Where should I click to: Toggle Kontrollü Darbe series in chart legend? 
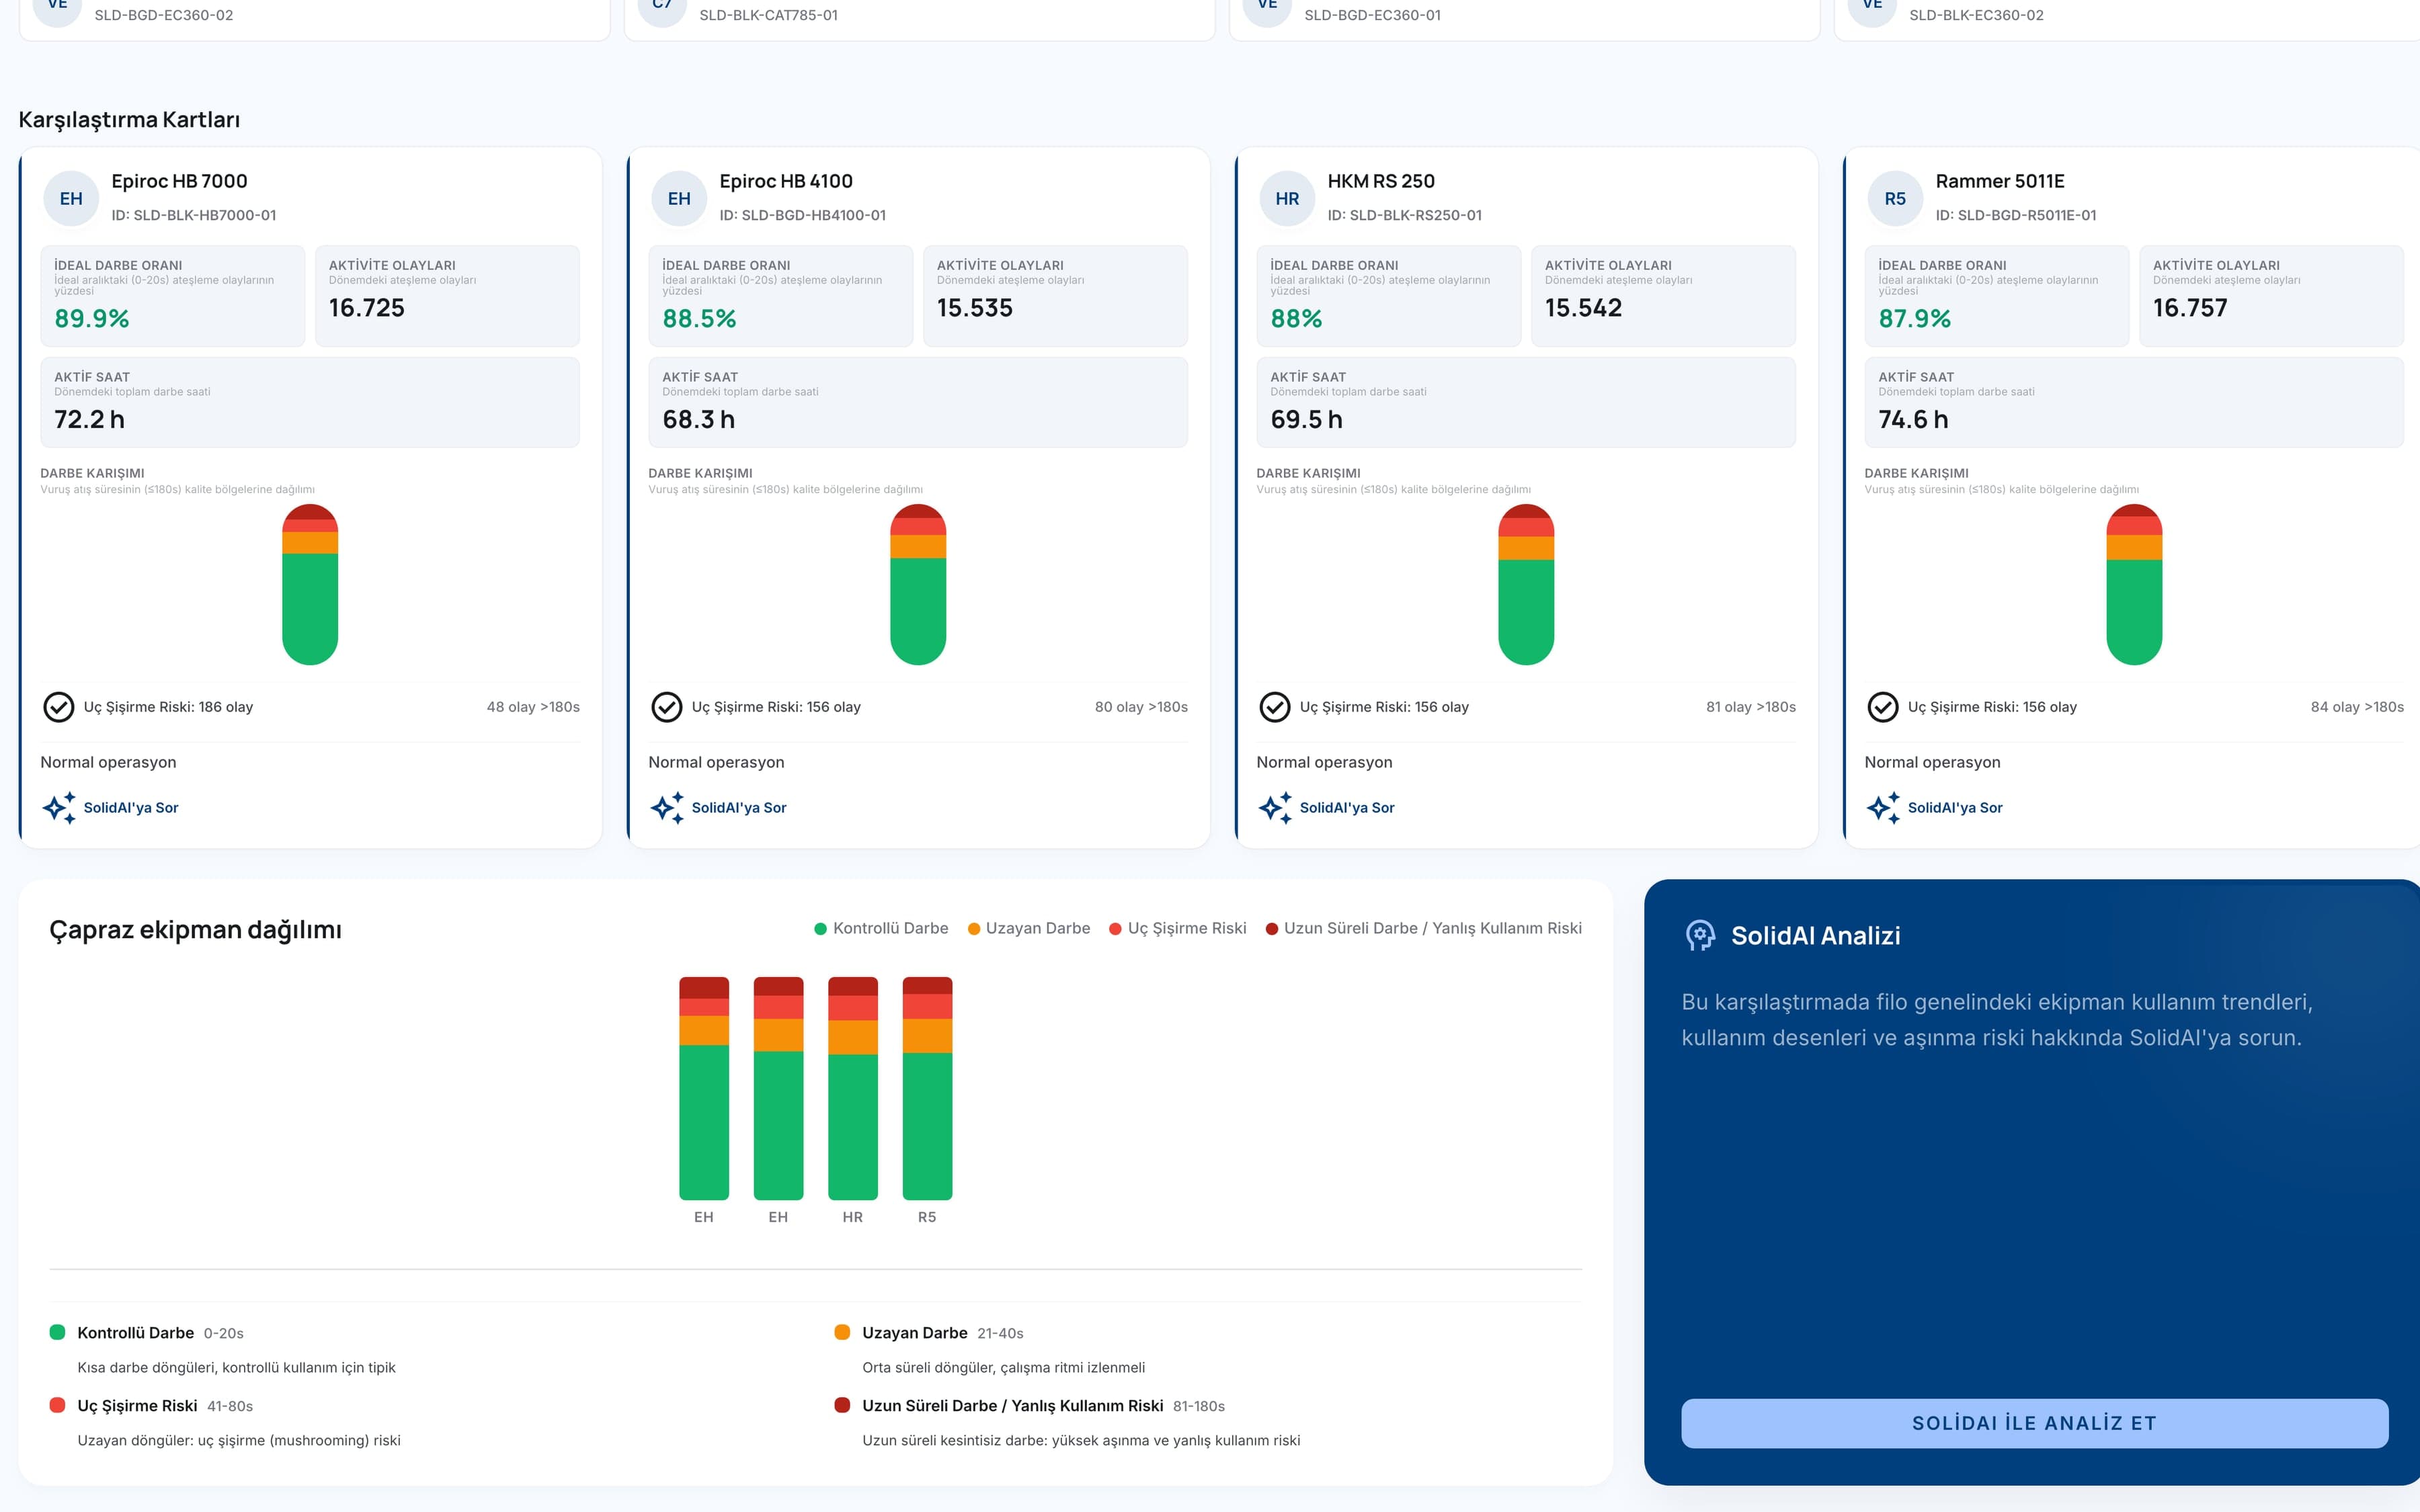click(881, 928)
